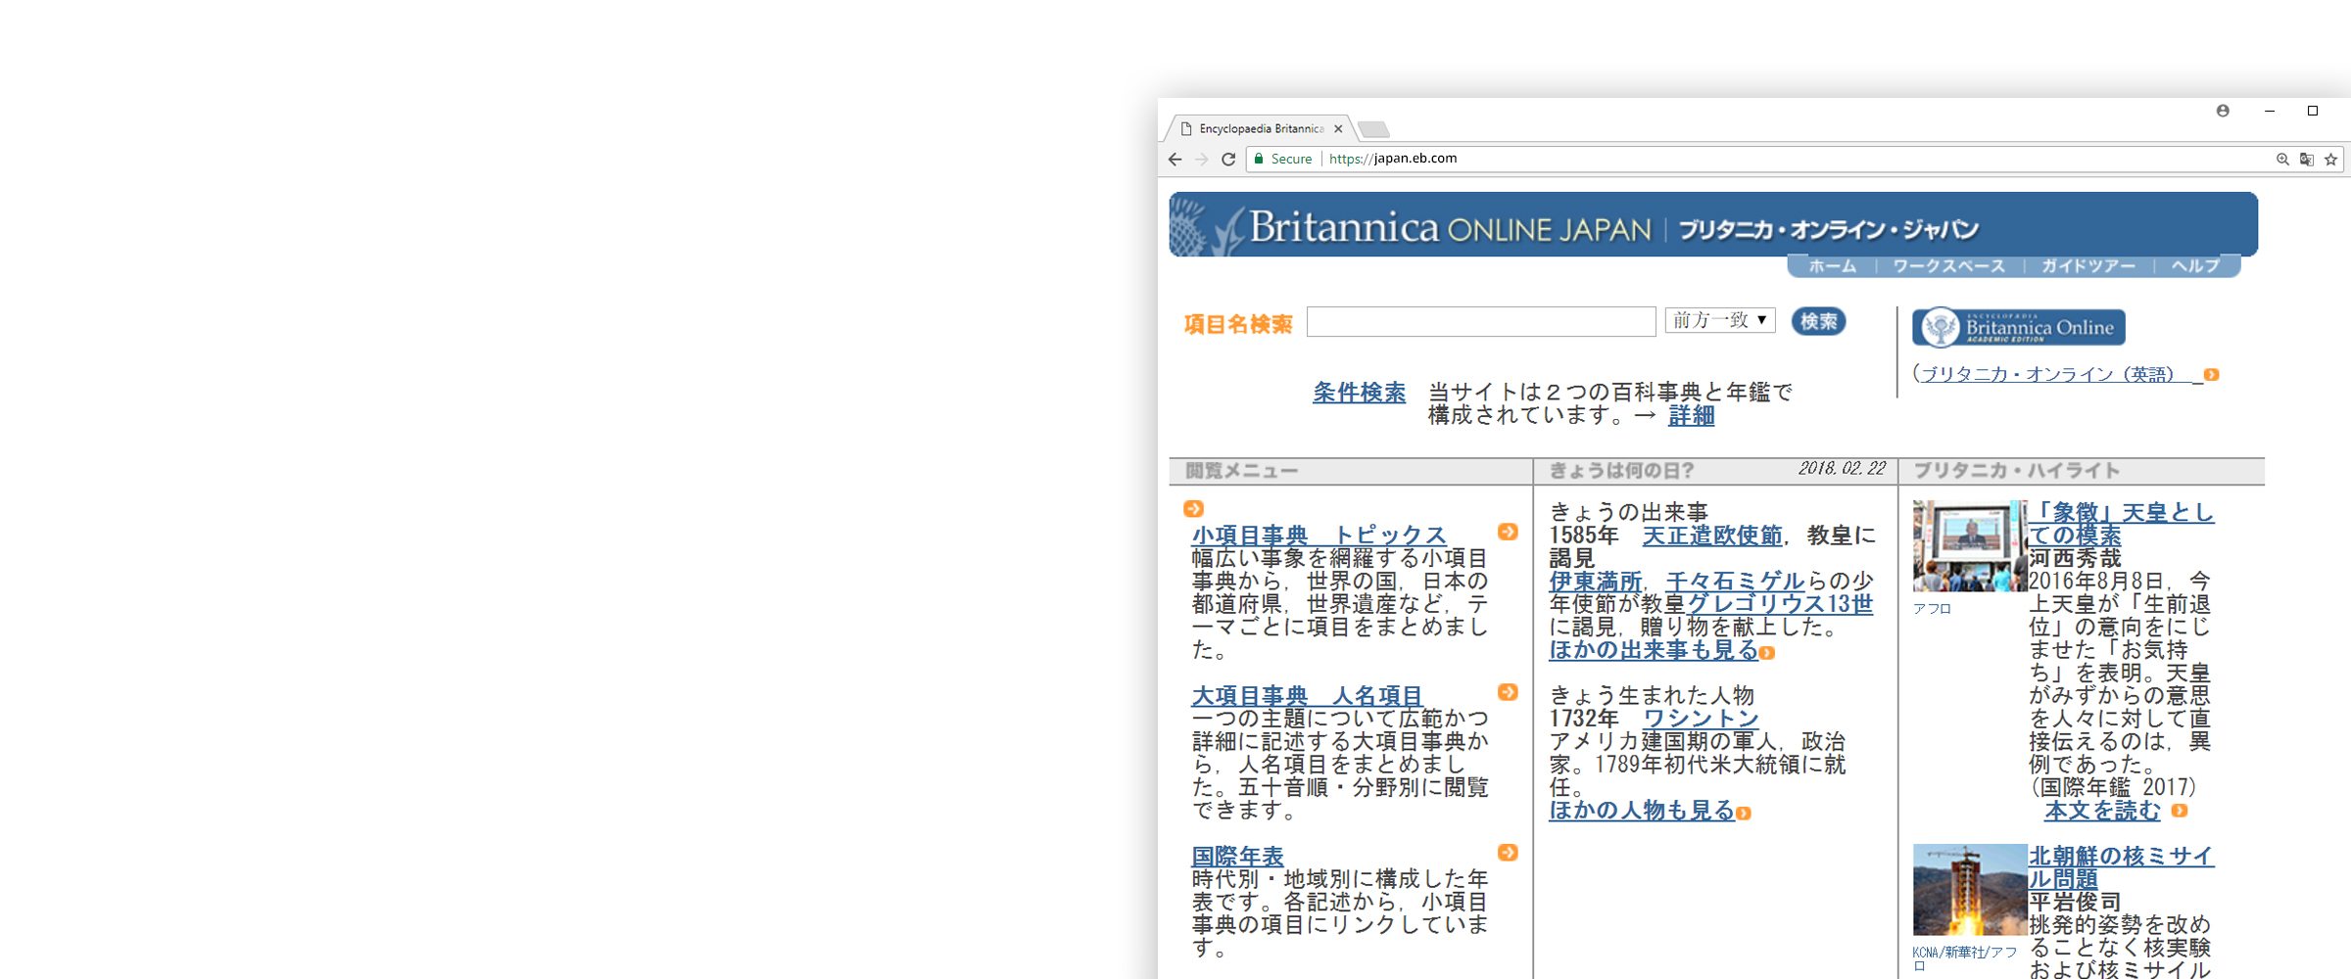Click the address bar URL japan.eb.com
2351x979 pixels.
[x=1393, y=159]
